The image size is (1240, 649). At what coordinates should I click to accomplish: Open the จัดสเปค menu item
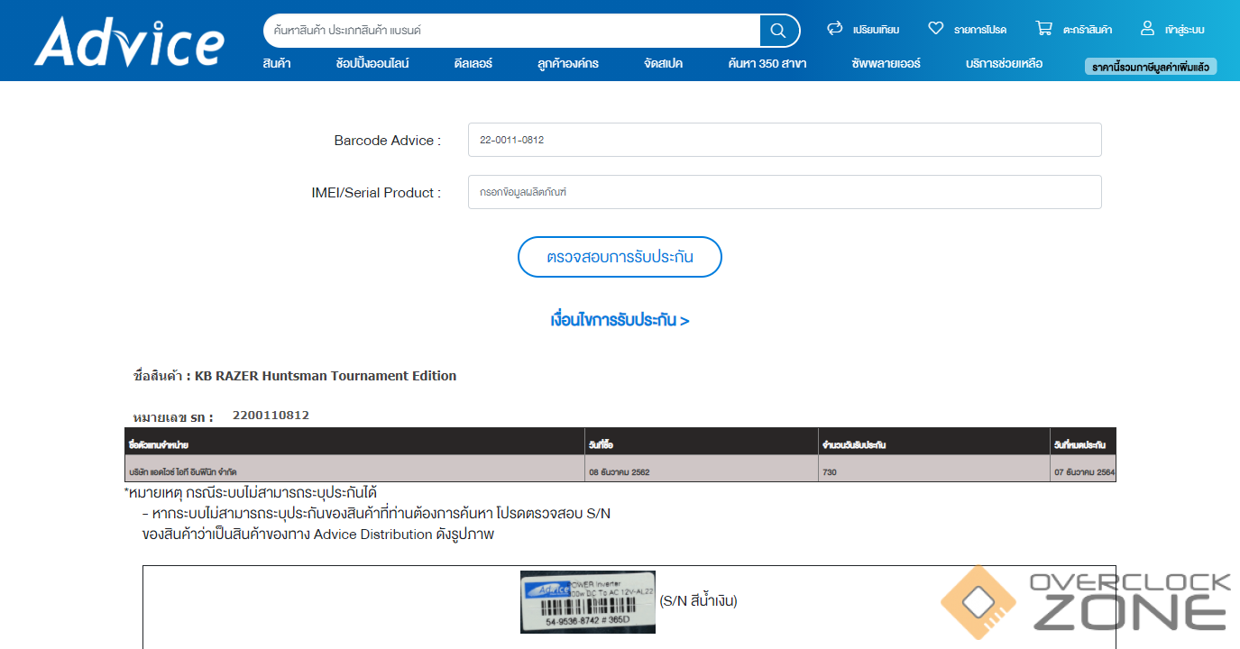(x=663, y=64)
